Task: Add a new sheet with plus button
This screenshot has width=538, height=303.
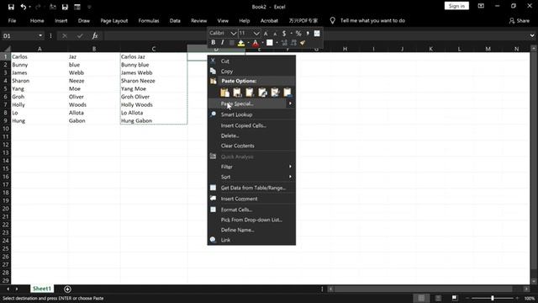Action: click(67, 290)
